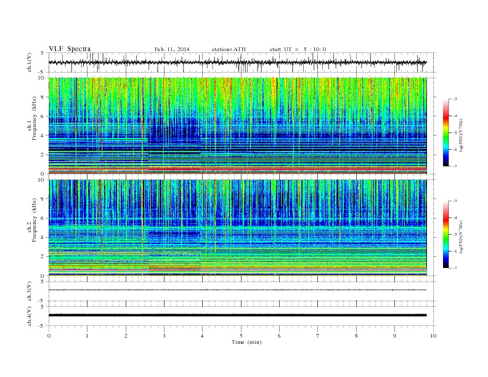Click the thick ch.4 voltage trace
Viewport: 488px width, 377px height.
[237, 315]
